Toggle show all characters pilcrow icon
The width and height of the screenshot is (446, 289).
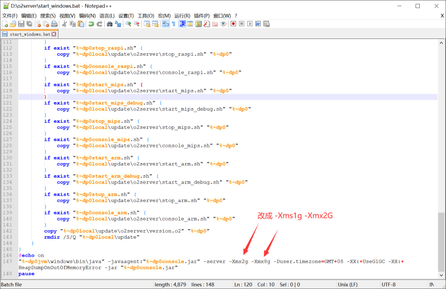click(173, 24)
